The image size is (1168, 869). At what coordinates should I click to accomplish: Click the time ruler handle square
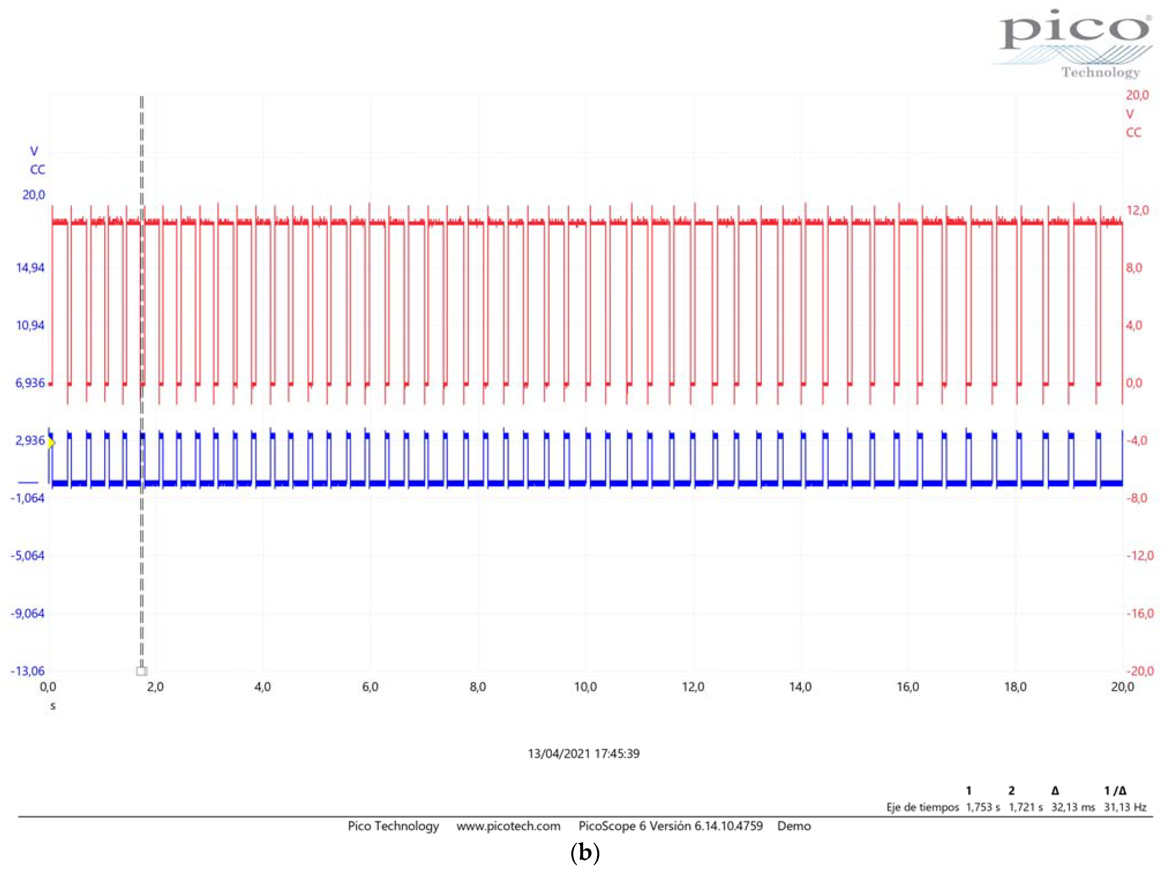(141, 671)
